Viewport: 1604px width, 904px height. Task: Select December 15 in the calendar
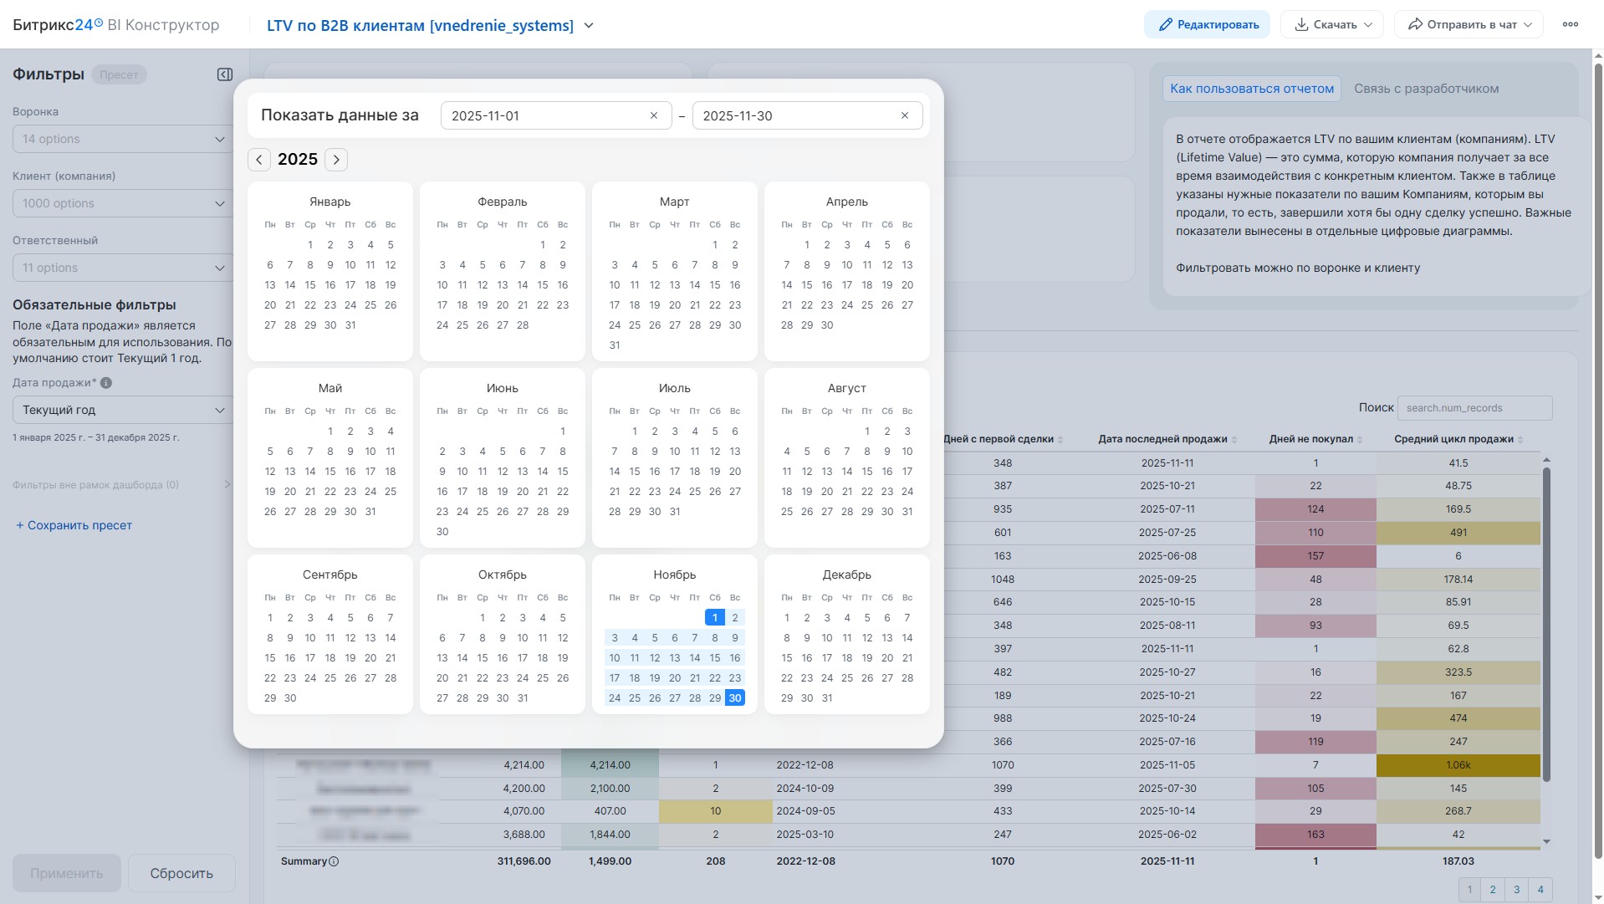(787, 658)
